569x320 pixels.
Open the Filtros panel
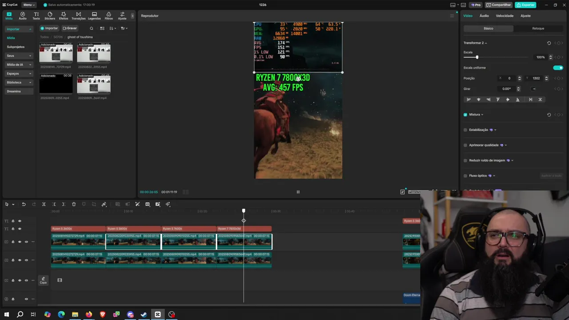pos(108,16)
